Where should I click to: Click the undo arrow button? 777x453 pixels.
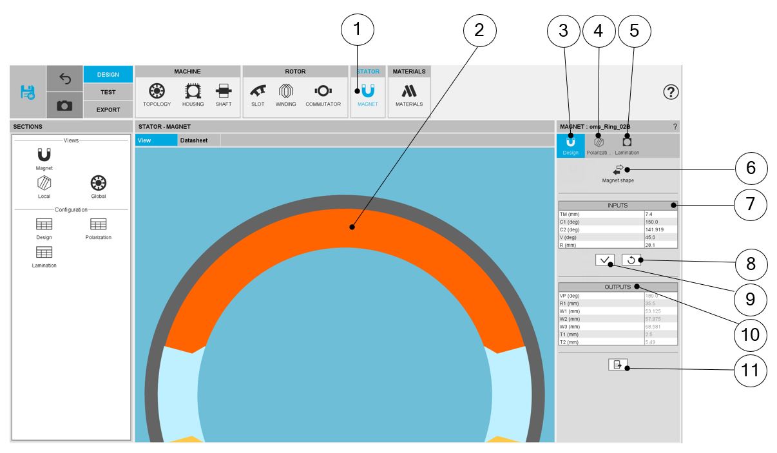(x=64, y=78)
